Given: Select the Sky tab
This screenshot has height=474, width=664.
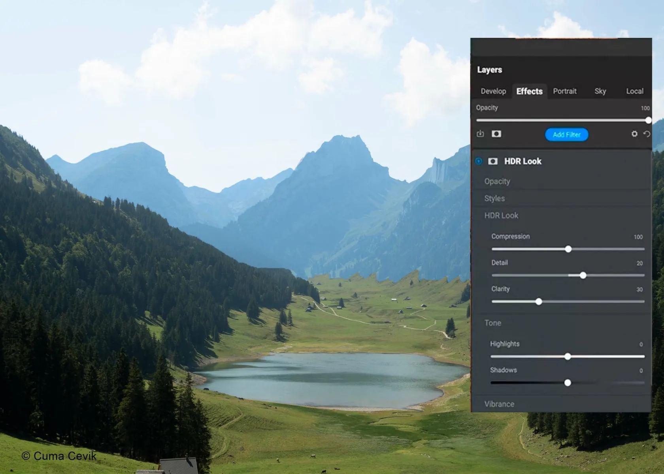Looking at the screenshot, I should [600, 91].
